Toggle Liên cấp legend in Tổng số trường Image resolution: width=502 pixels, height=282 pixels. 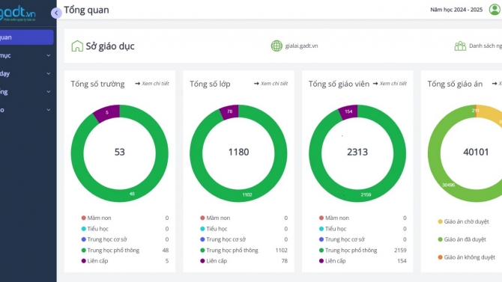[94, 260]
